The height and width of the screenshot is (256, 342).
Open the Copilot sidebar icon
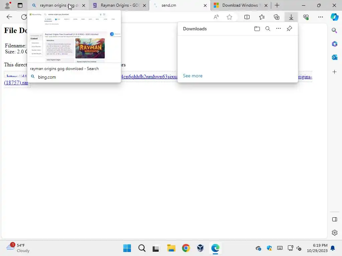(x=334, y=17)
